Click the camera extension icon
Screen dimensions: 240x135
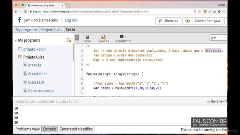[214, 12]
